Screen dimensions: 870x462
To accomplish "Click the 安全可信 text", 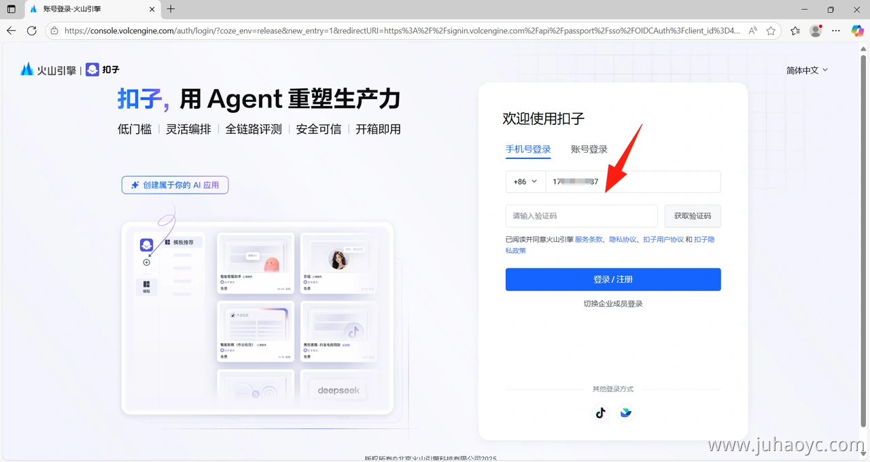I will [x=319, y=129].
